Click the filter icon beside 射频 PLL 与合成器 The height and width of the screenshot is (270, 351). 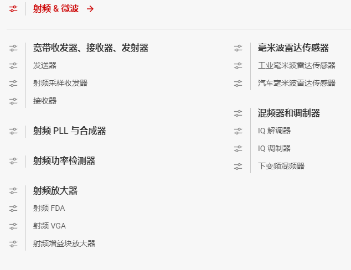click(13, 131)
